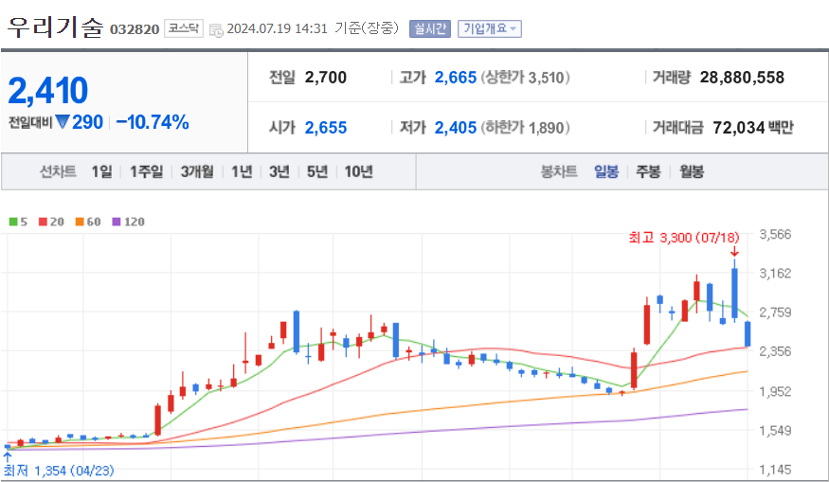Click the 코스닥 market badge

point(184,28)
